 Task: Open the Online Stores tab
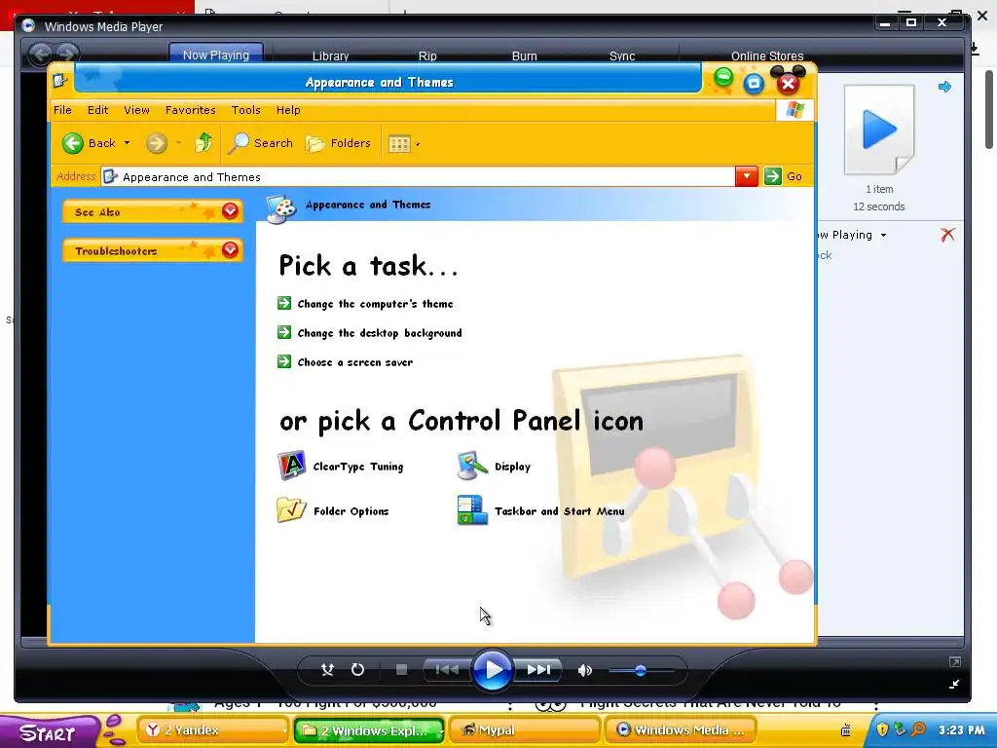click(767, 56)
